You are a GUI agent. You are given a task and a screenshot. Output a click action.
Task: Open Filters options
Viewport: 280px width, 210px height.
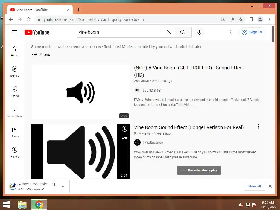41,54
